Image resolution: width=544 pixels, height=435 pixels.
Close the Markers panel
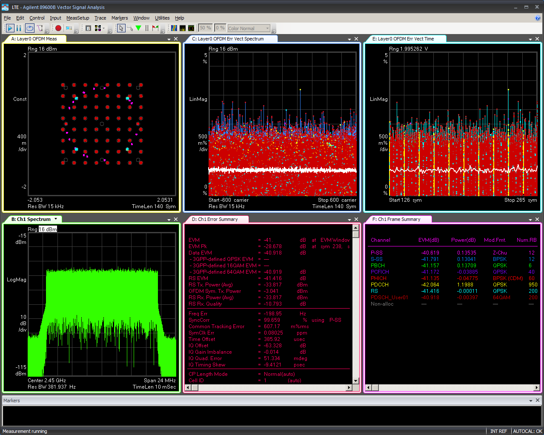click(538, 400)
